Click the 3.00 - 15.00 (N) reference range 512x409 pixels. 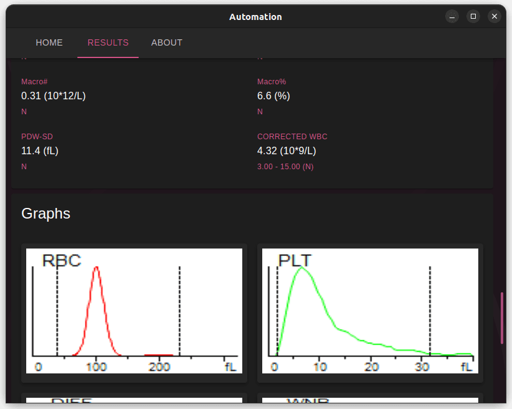coord(285,167)
